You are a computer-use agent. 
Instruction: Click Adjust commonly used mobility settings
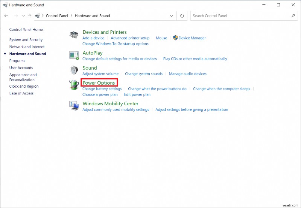point(116,109)
